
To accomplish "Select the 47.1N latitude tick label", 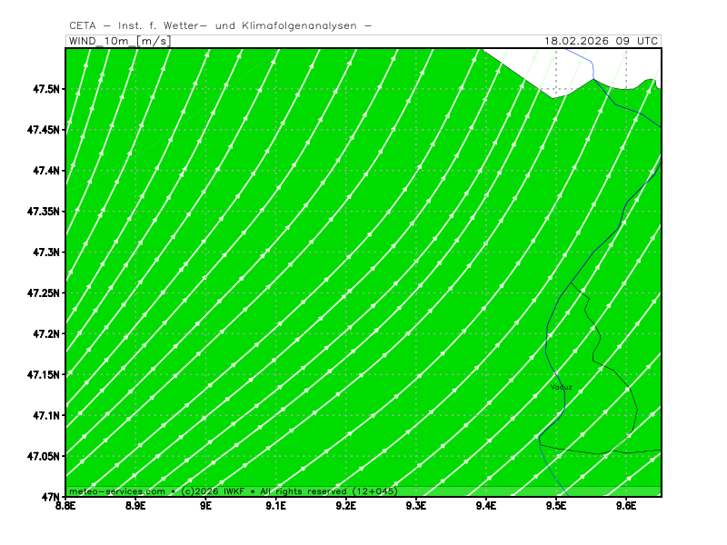I will [x=45, y=415].
